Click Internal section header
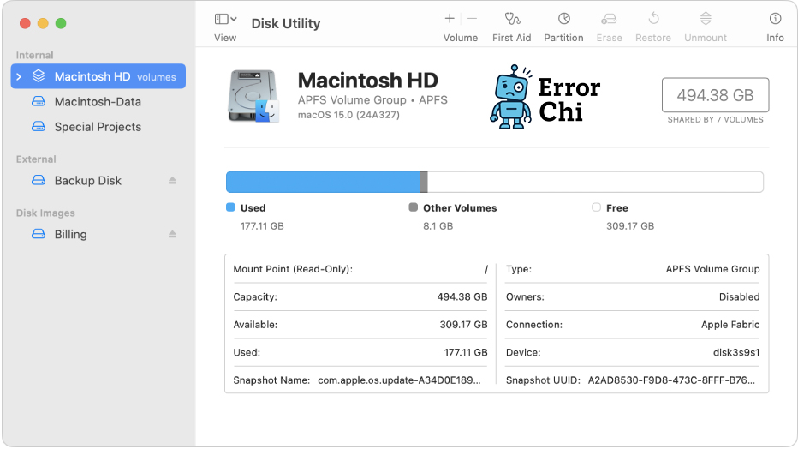The image size is (798, 449). coord(34,55)
